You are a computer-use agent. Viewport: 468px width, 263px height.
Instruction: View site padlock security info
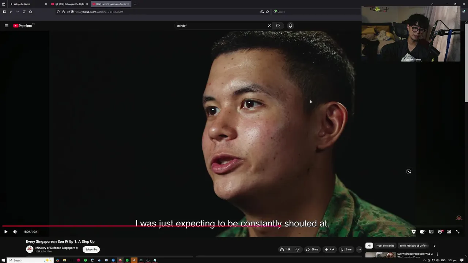(63, 12)
